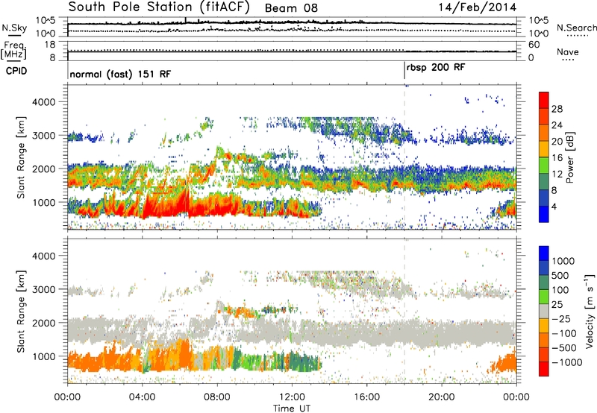The height and width of the screenshot is (413, 597).
Task: Click "normal (fast) 151 RF" text
Action: click(x=120, y=74)
